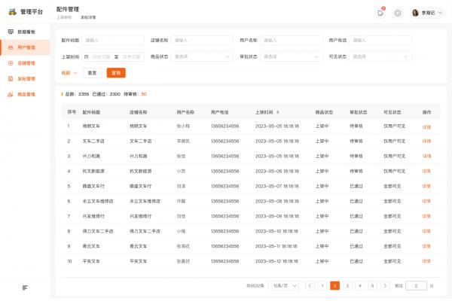
Task: Click the orange 查询 search button
Action: pos(116,73)
